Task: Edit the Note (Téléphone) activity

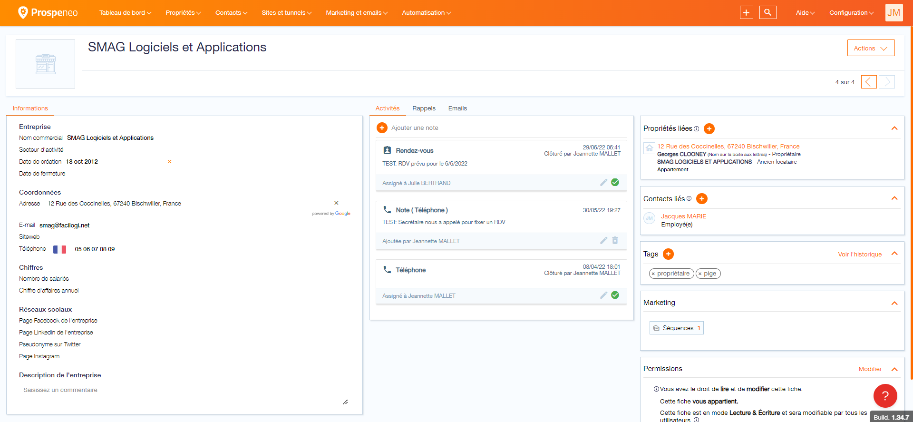Action: (x=603, y=241)
